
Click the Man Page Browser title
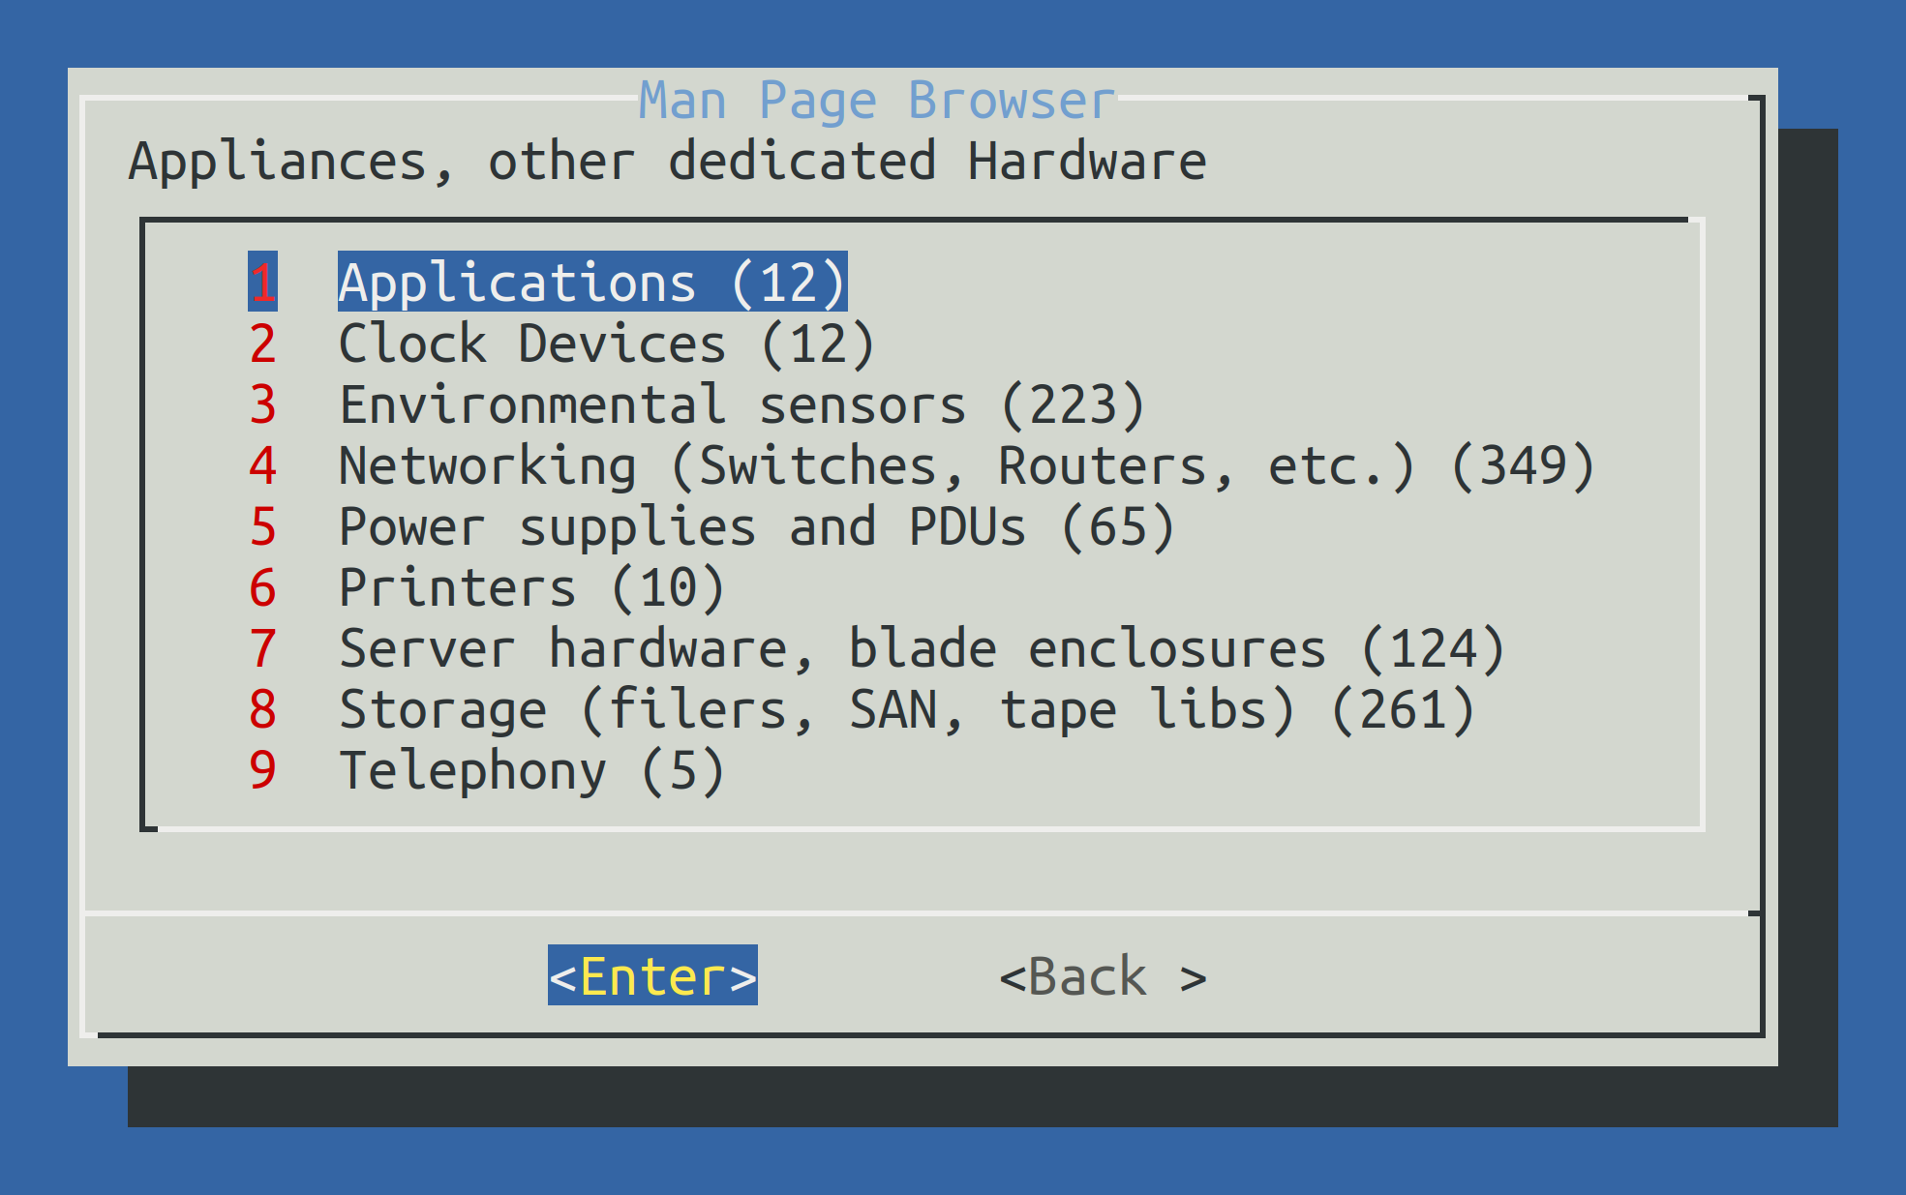[876, 97]
